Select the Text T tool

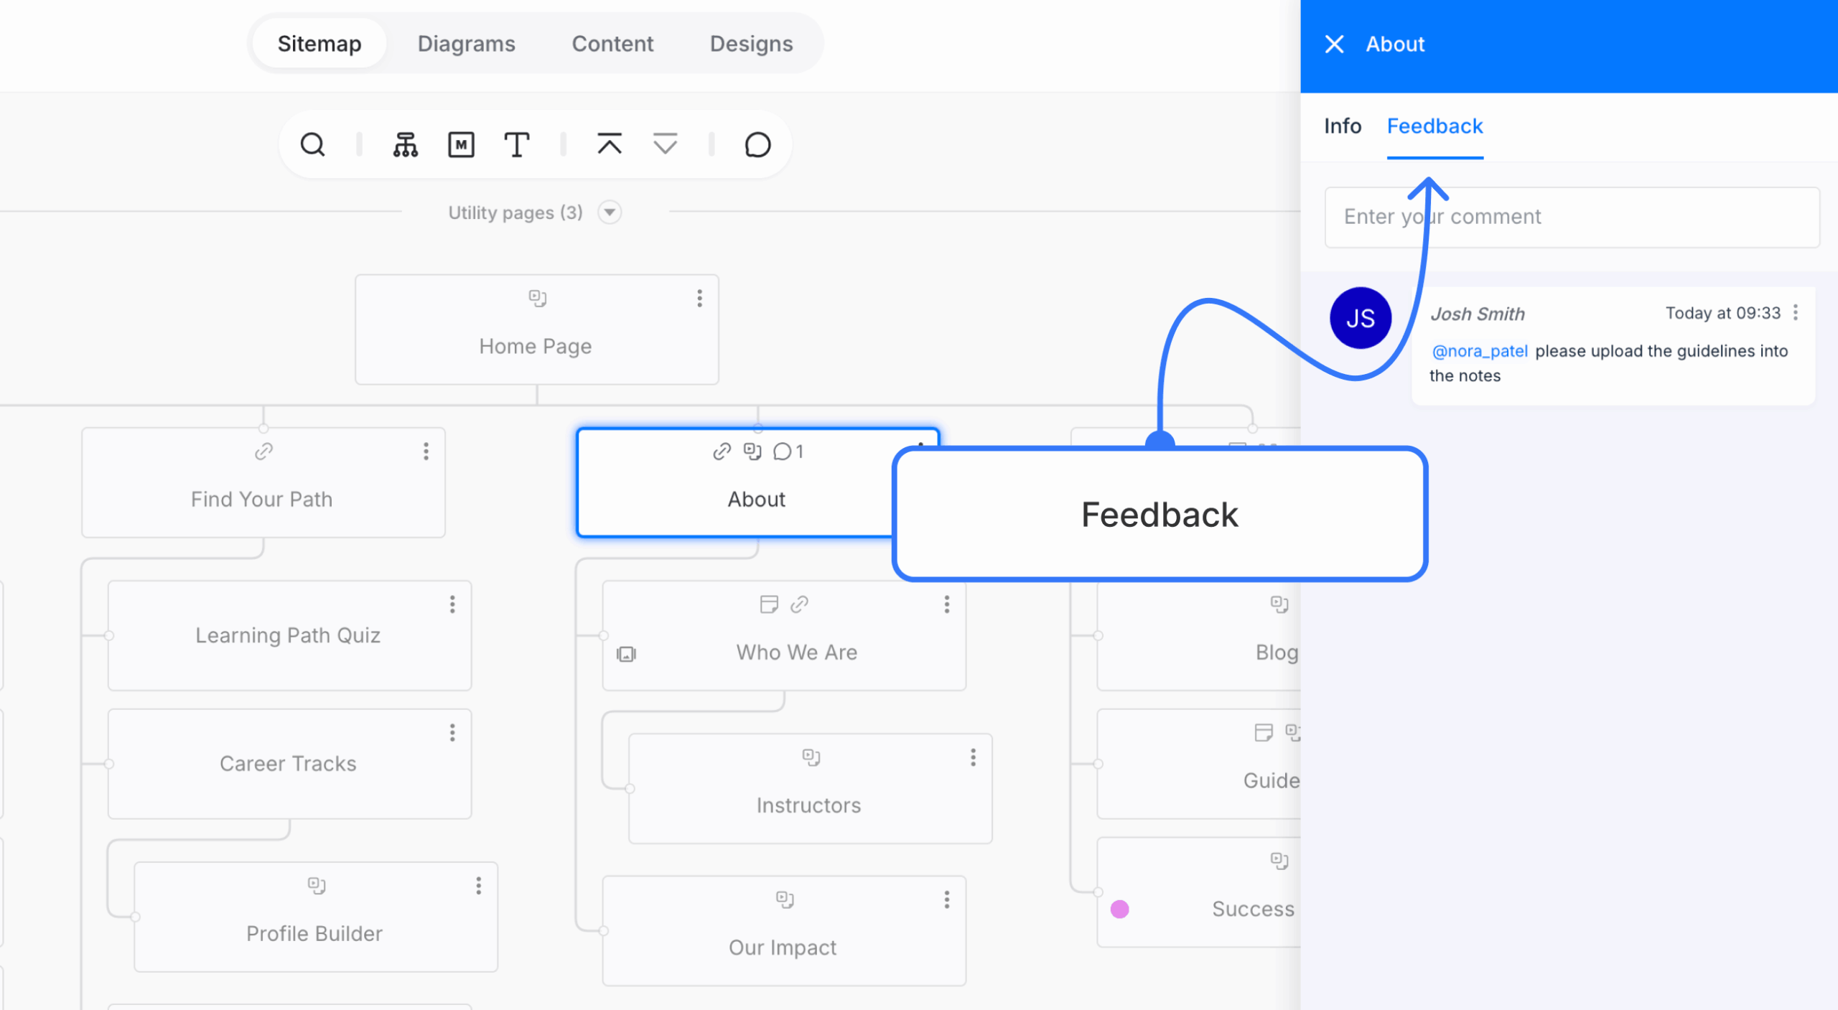516,144
